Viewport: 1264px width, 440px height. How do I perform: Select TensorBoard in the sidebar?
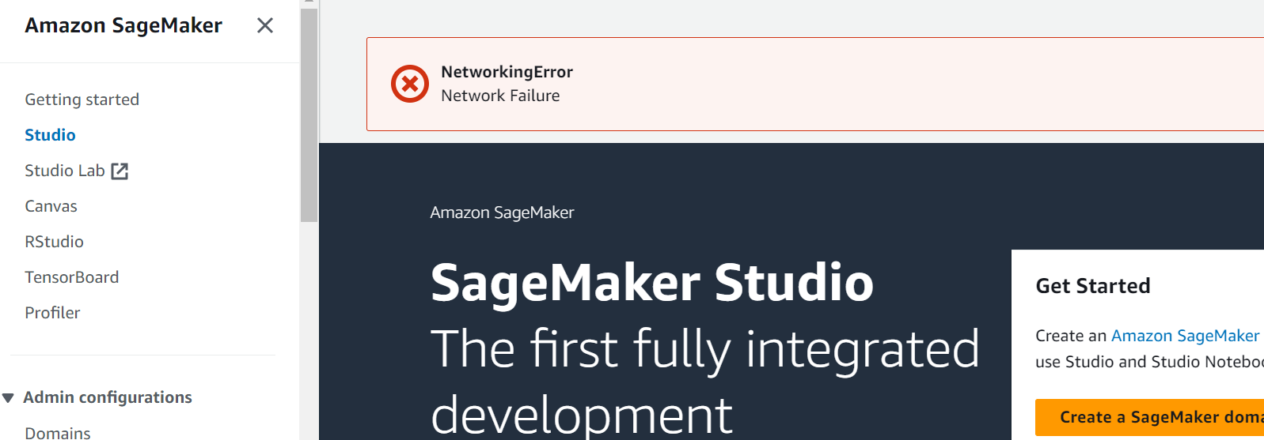[x=71, y=277]
